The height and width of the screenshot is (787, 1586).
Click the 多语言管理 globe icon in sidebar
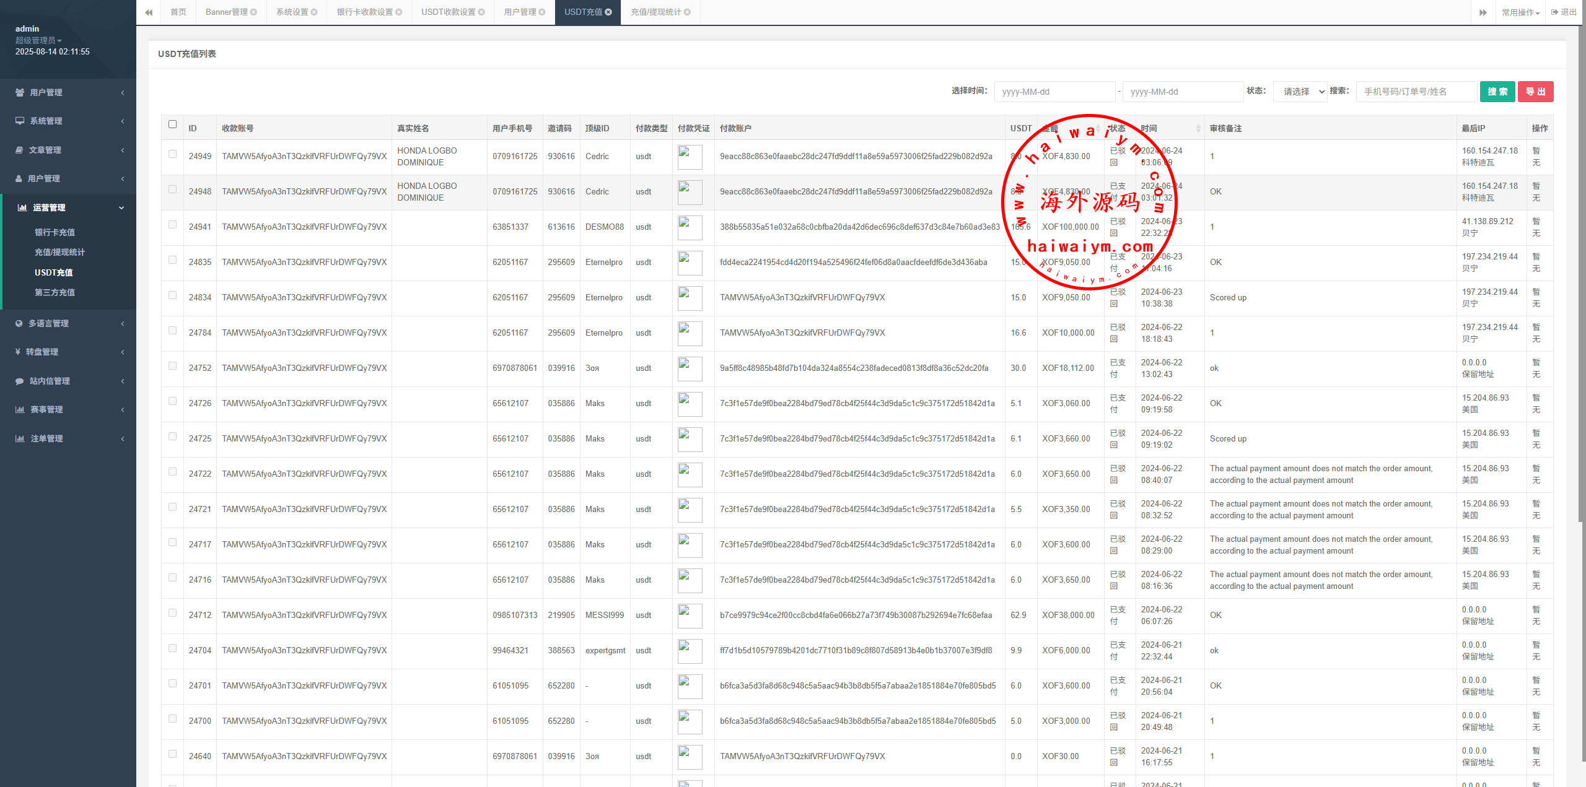point(19,324)
